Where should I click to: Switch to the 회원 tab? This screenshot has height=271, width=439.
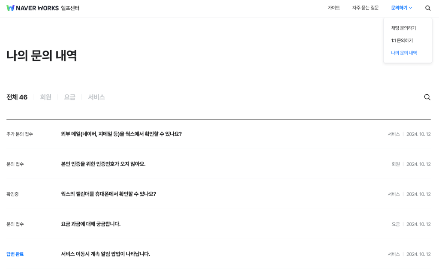46,97
